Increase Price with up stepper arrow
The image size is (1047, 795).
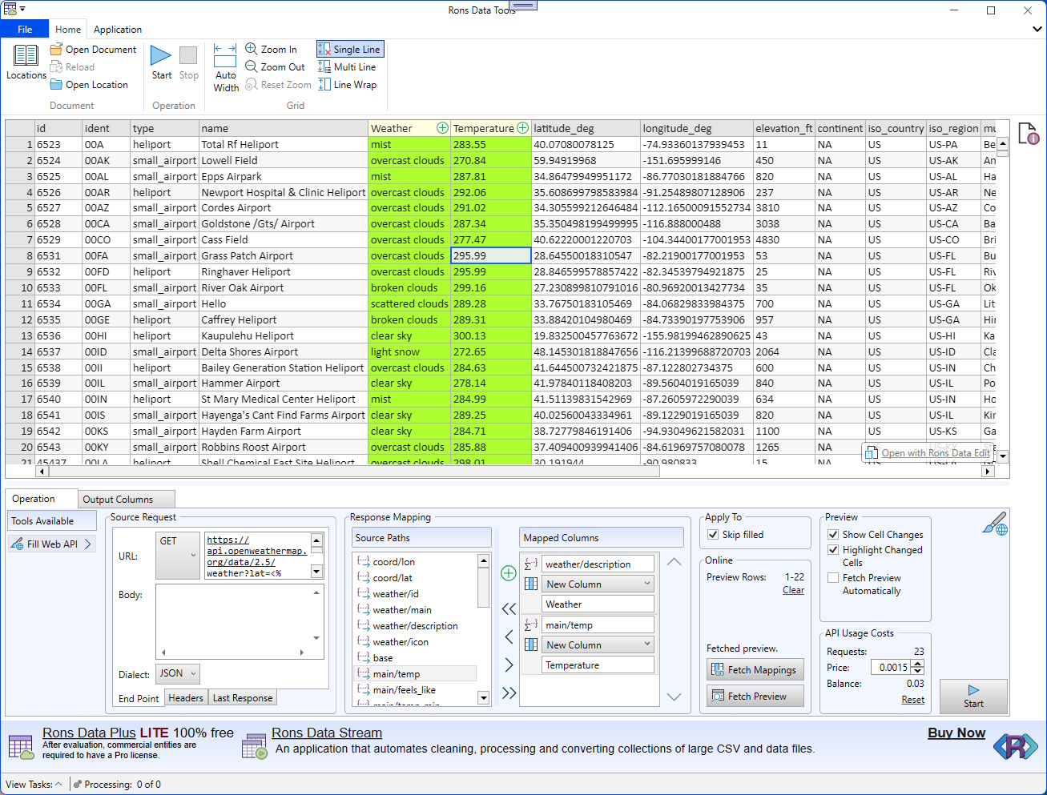point(918,664)
